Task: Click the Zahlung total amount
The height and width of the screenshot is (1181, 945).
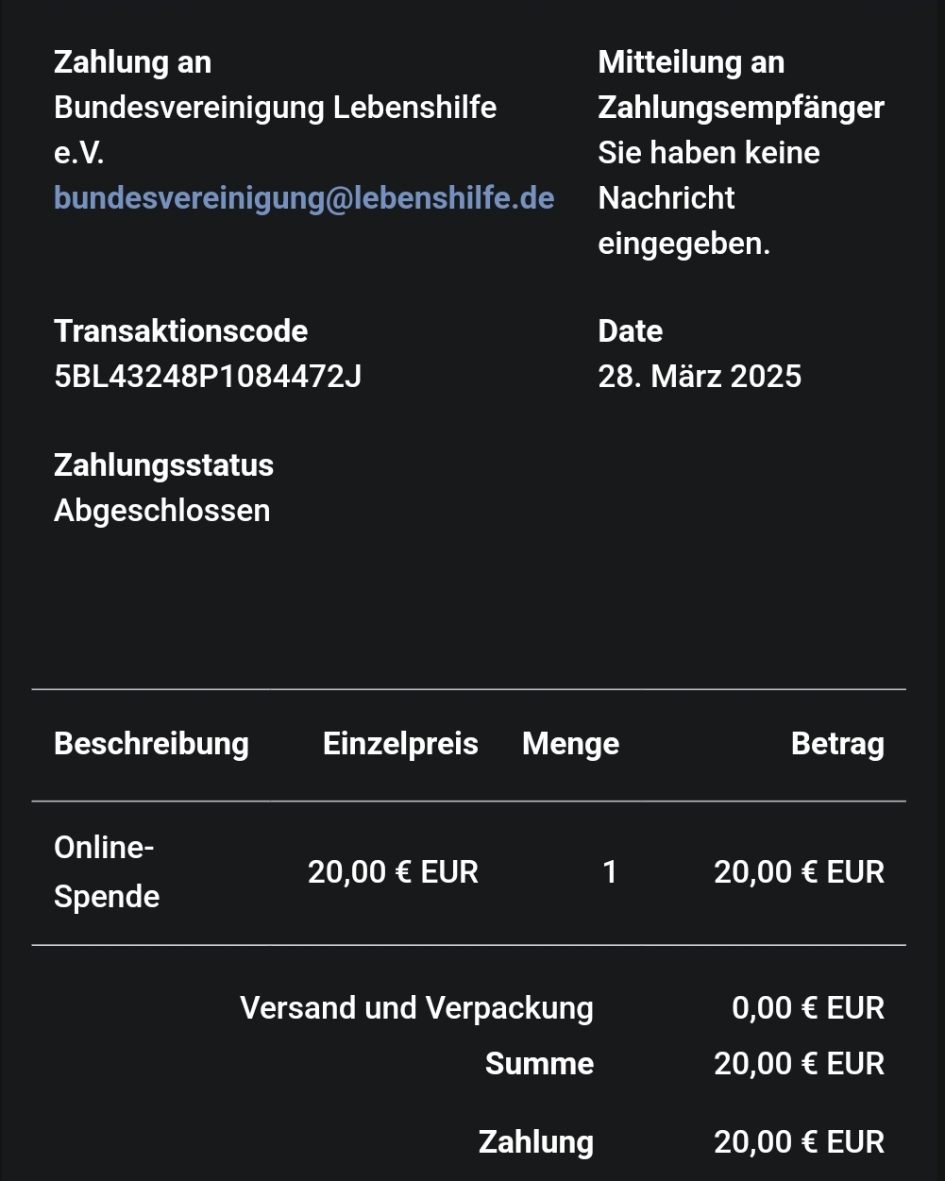Action: tap(799, 1142)
